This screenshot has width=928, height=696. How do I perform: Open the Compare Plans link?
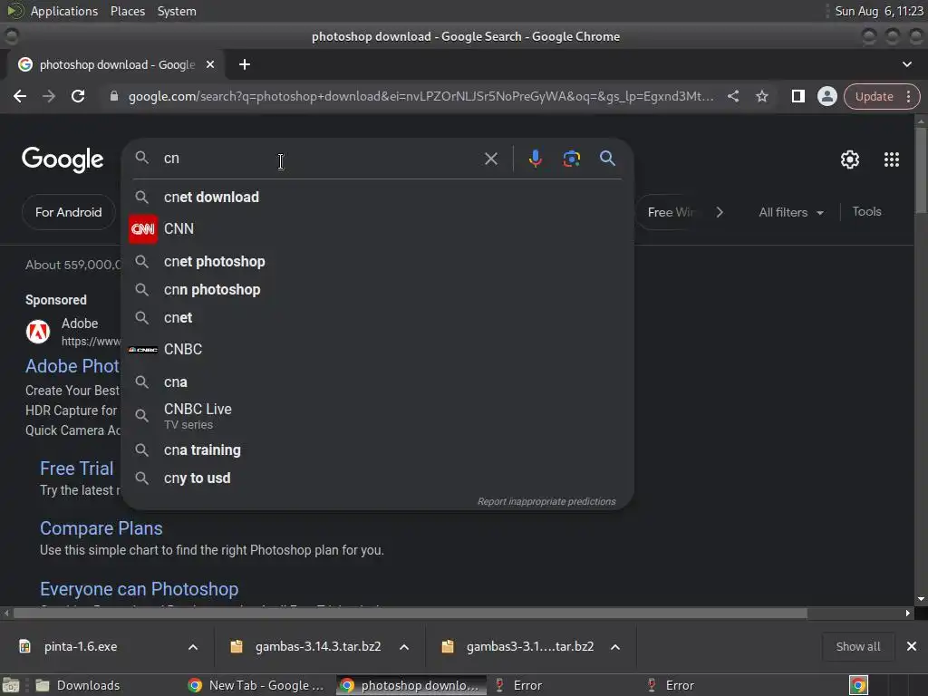tap(101, 528)
